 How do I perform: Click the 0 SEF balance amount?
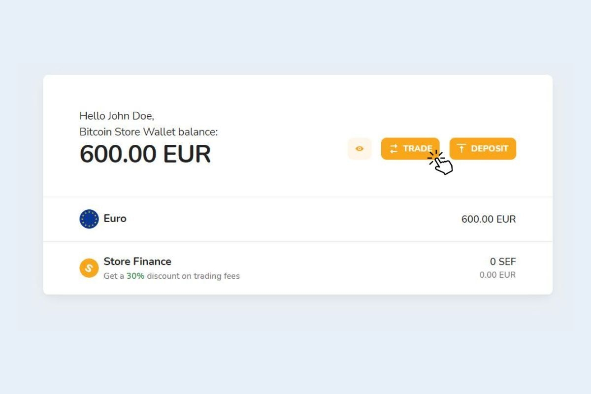click(x=503, y=262)
